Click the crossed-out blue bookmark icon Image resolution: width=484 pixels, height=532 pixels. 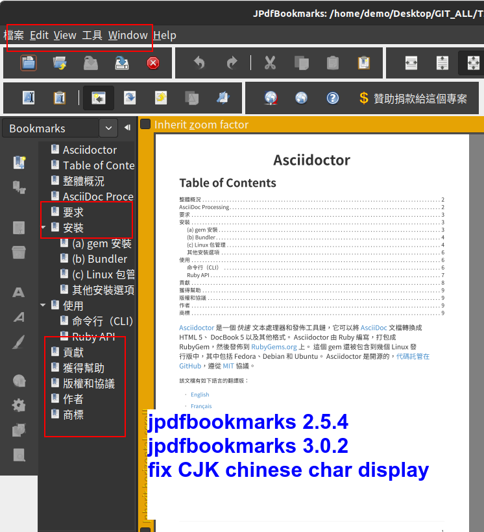(223, 98)
